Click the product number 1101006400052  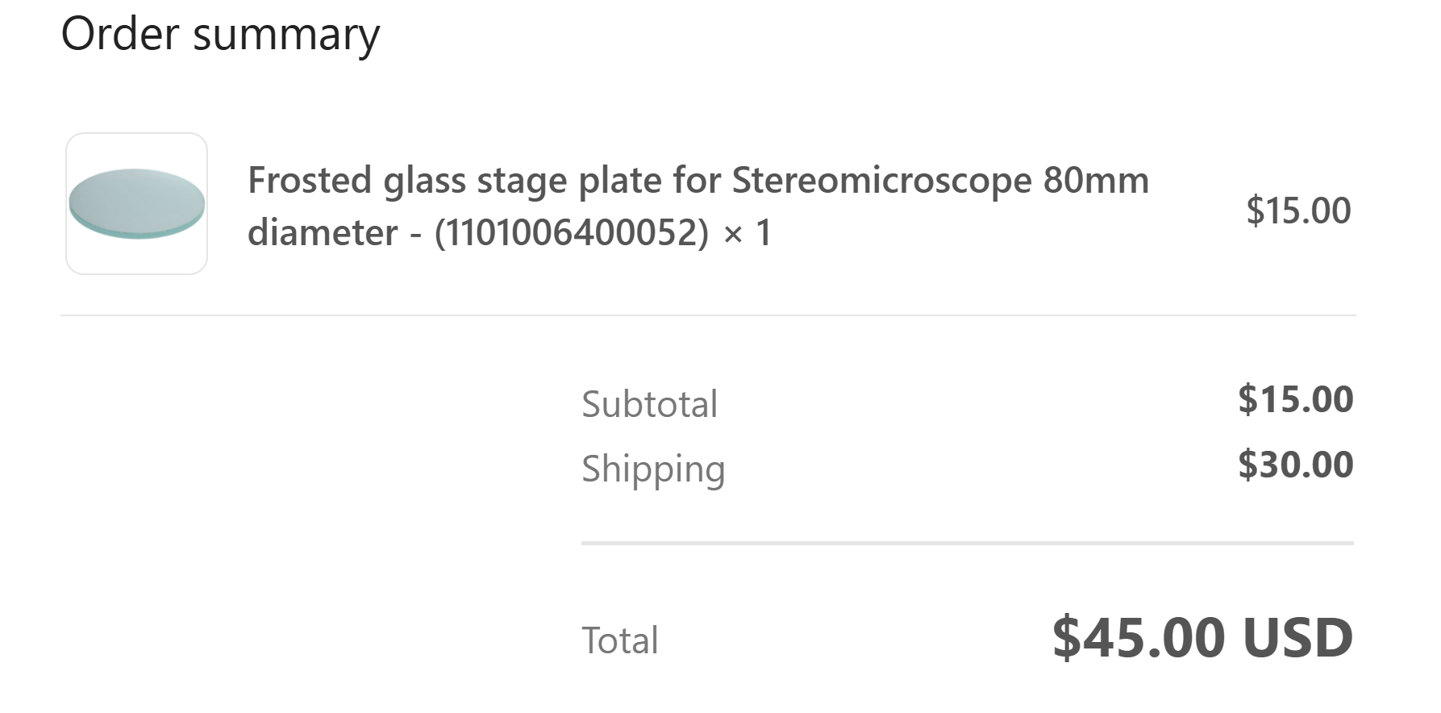coord(571,233)
